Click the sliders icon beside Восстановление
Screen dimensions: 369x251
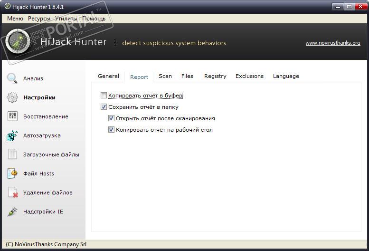tap(12, 116)
